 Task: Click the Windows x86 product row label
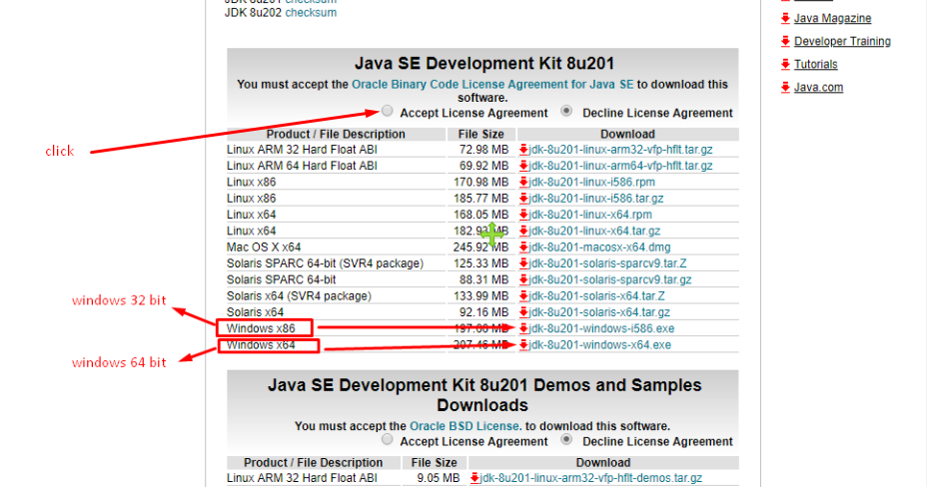click(x=261, y=328)
